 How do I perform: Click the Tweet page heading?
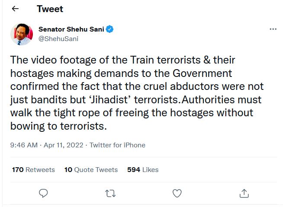(x=50, y=9)
